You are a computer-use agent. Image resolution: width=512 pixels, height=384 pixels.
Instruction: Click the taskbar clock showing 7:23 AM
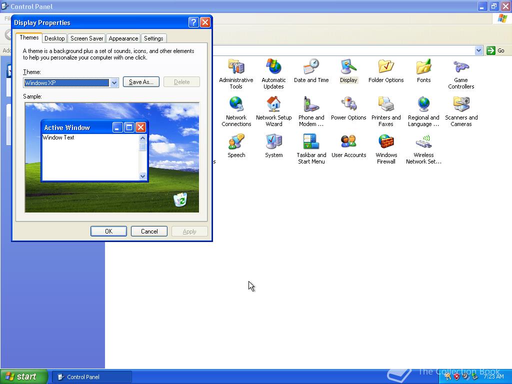(x=493, y=376)
